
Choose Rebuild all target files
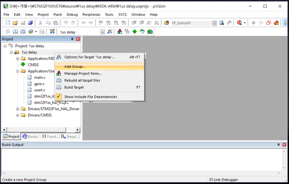[100, 80]
